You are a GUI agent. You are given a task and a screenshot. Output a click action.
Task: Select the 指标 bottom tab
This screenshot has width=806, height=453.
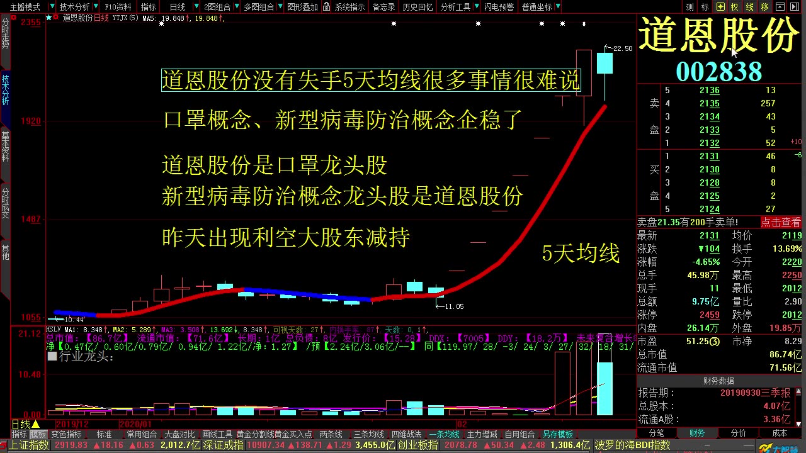20,434
